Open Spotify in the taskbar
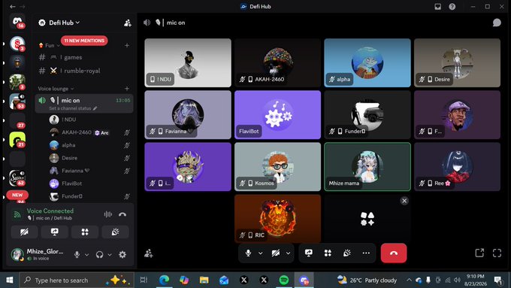The image size is (511, 288). 284,280
